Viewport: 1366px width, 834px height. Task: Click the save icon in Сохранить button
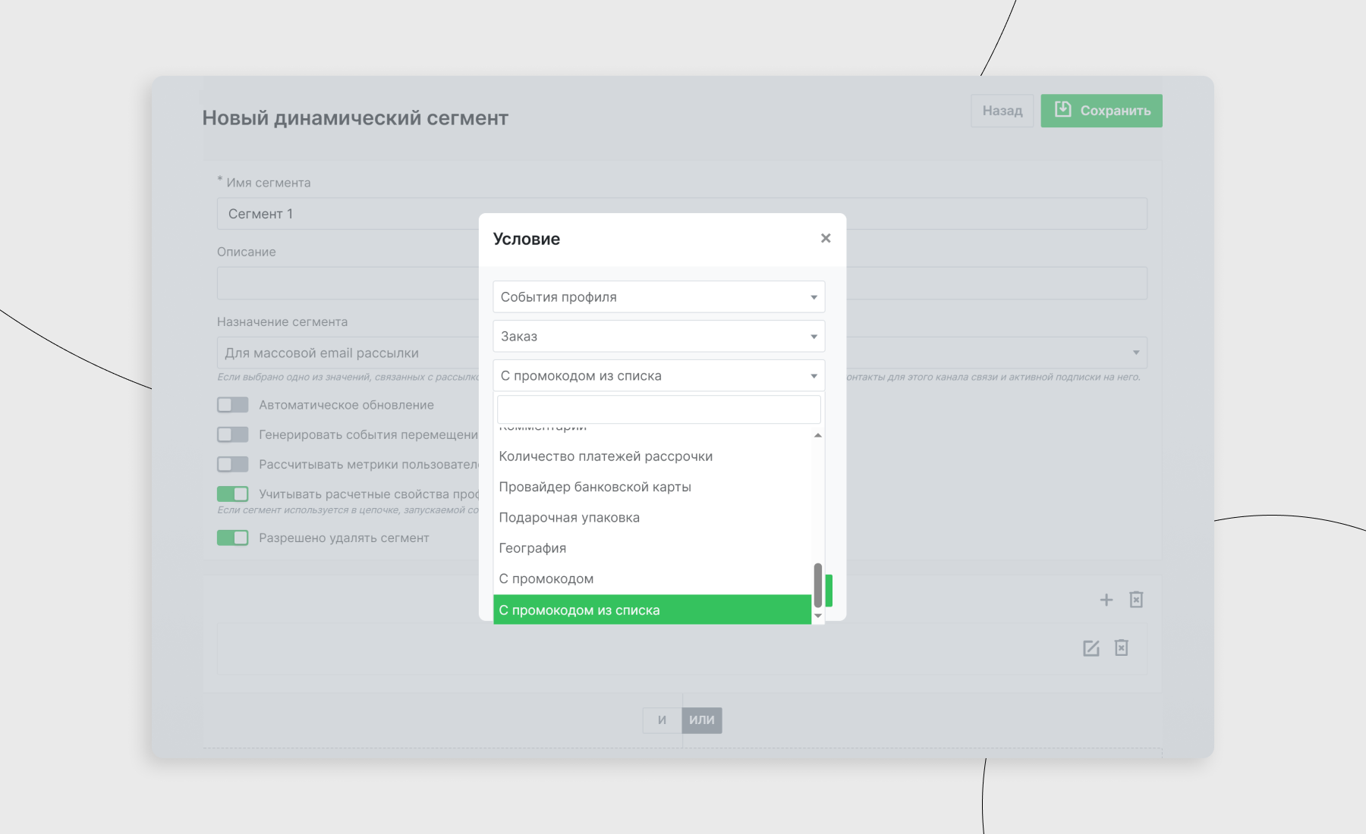[x=1063, y=110]
